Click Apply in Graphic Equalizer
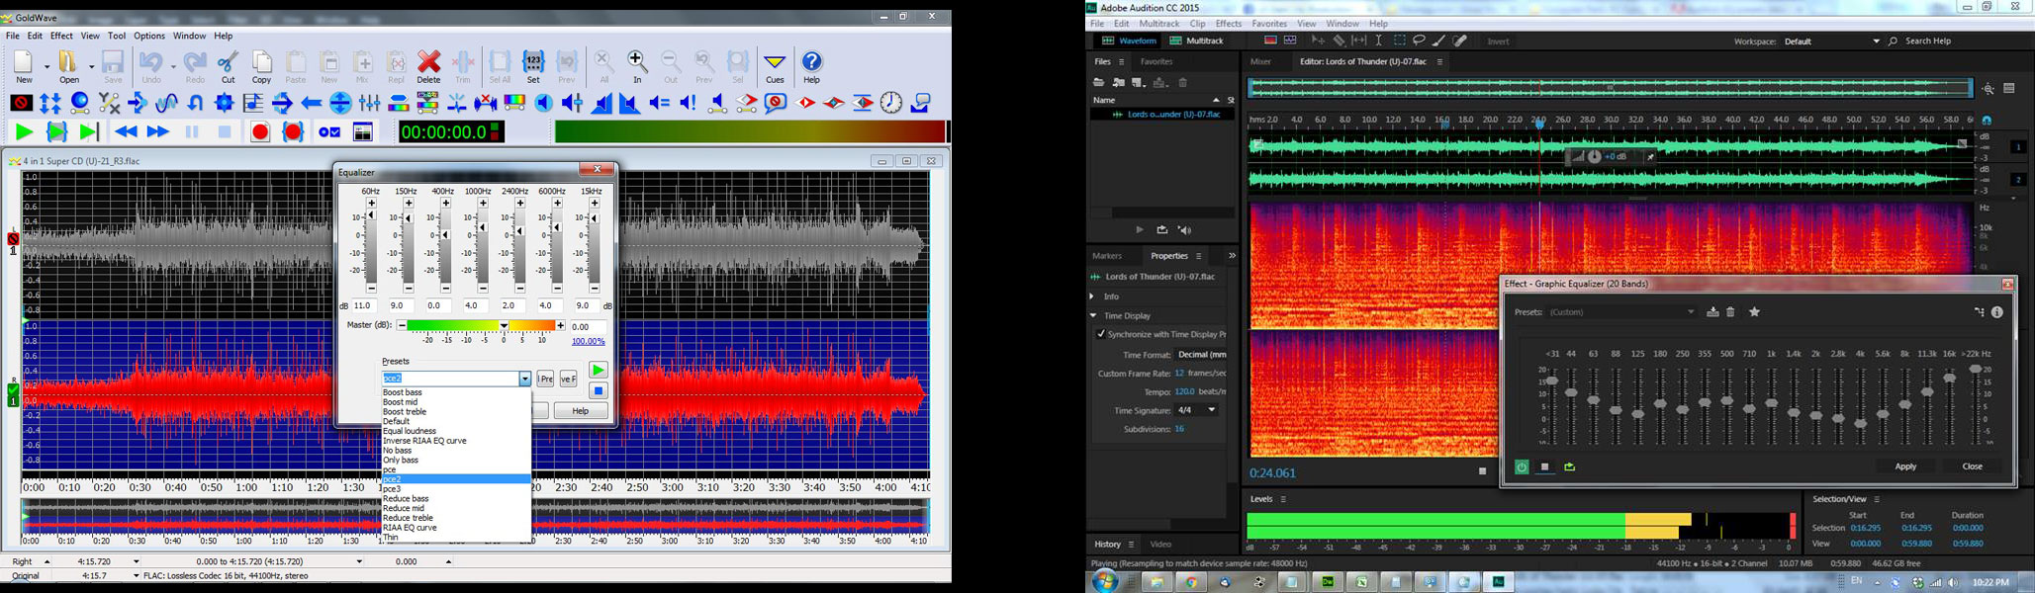2035x593 pixels. 1905,466
